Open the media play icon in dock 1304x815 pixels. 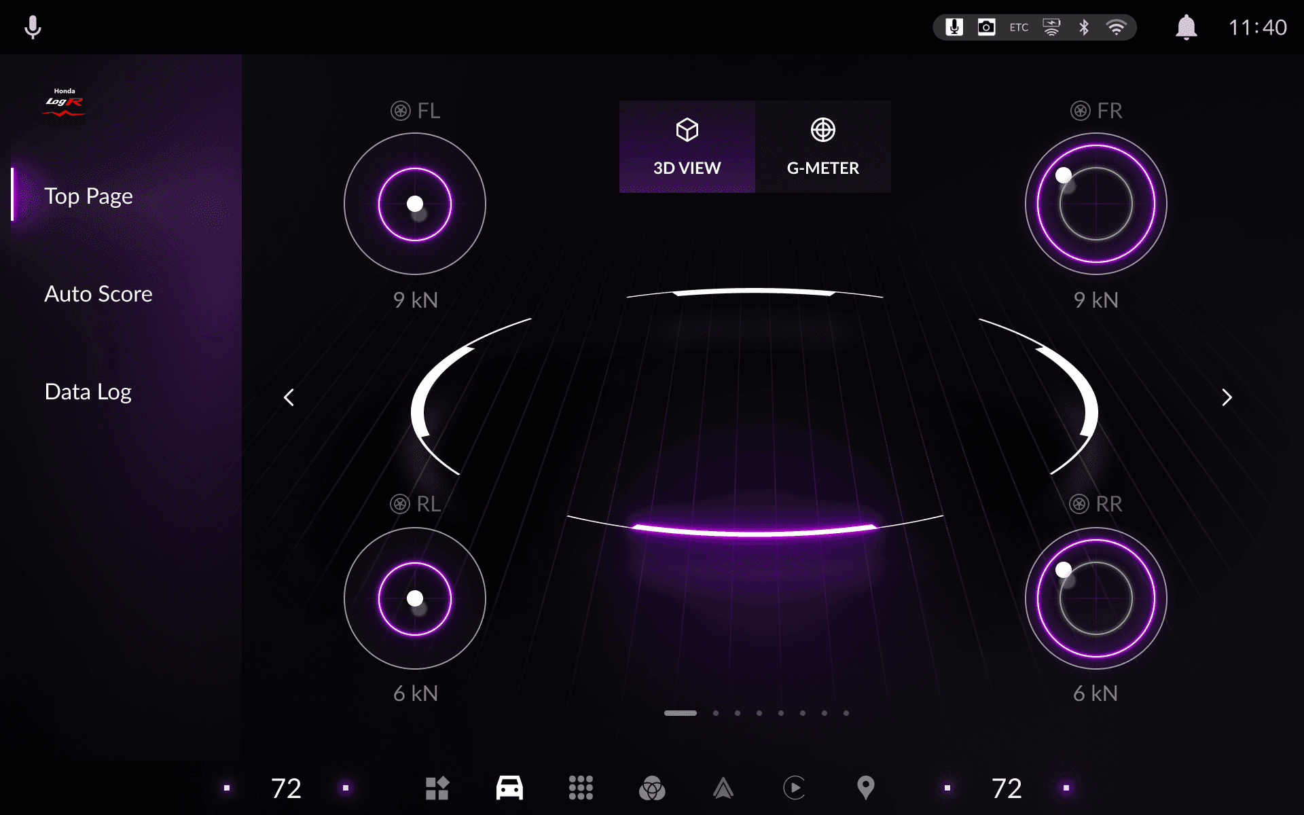[794, 788]
